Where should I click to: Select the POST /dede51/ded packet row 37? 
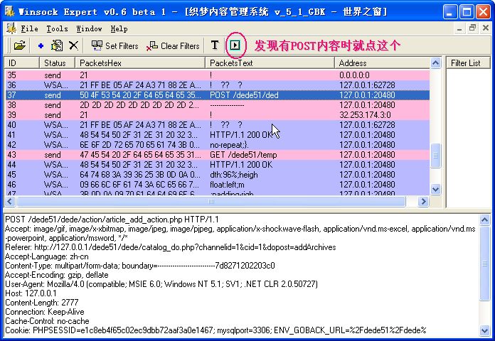[218, 95]
